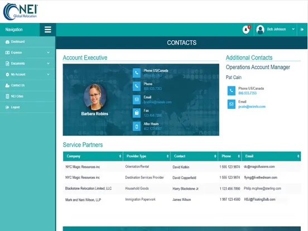The width and height of the screenshot is (308, 231).
Task: Click the After Hours number link
Action: point(153,129)
